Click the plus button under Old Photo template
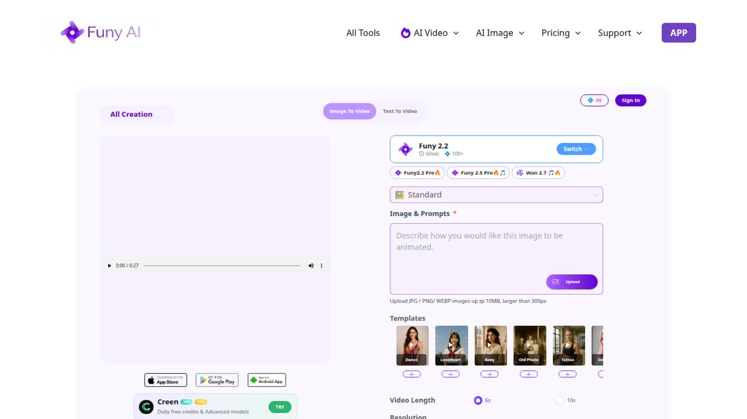This screenshot has width=747, height=419. pos(529,374)
